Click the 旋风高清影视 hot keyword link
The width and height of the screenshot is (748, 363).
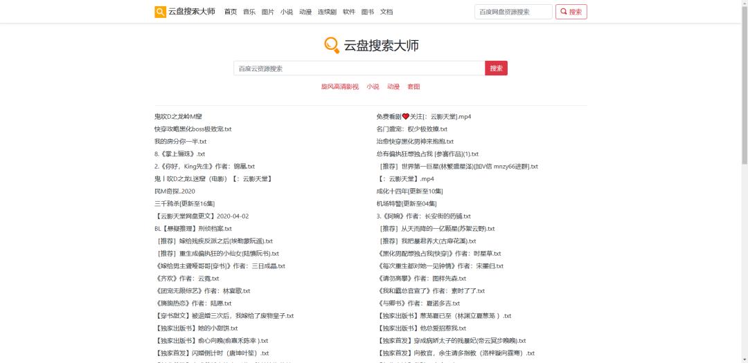(339, 86)
